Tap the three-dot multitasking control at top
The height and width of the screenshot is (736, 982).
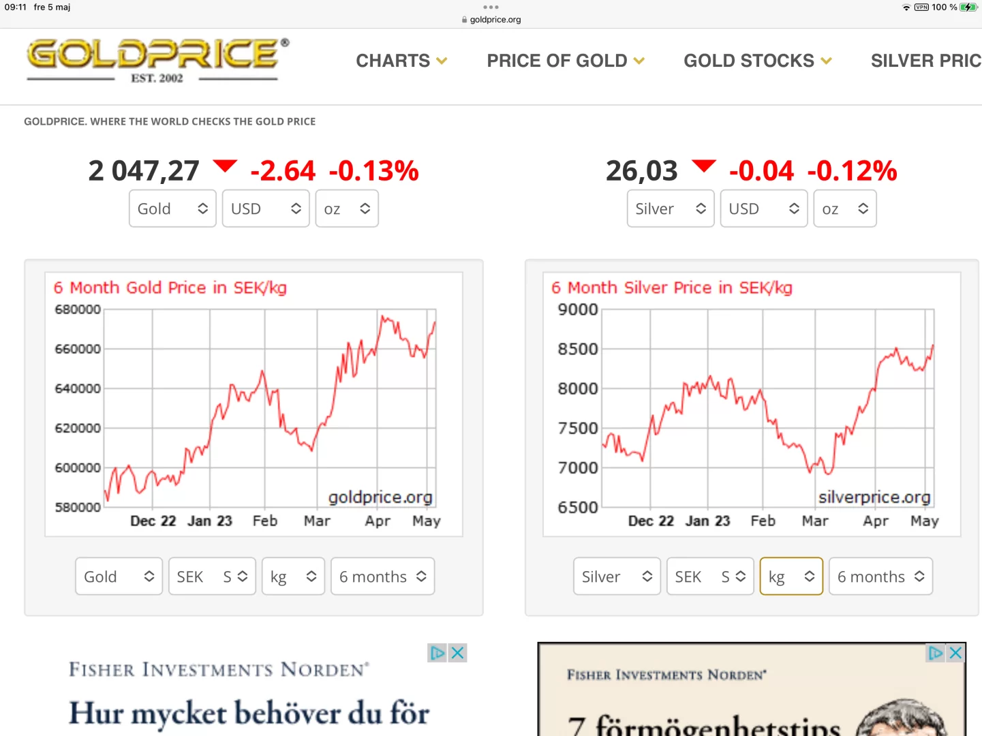491,7
